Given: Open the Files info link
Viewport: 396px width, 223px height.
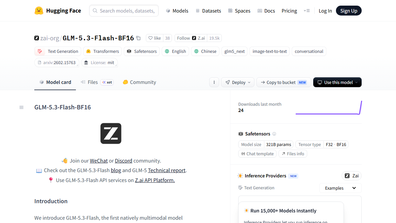Looking at the screenshot, I should (x=293, y=154).
